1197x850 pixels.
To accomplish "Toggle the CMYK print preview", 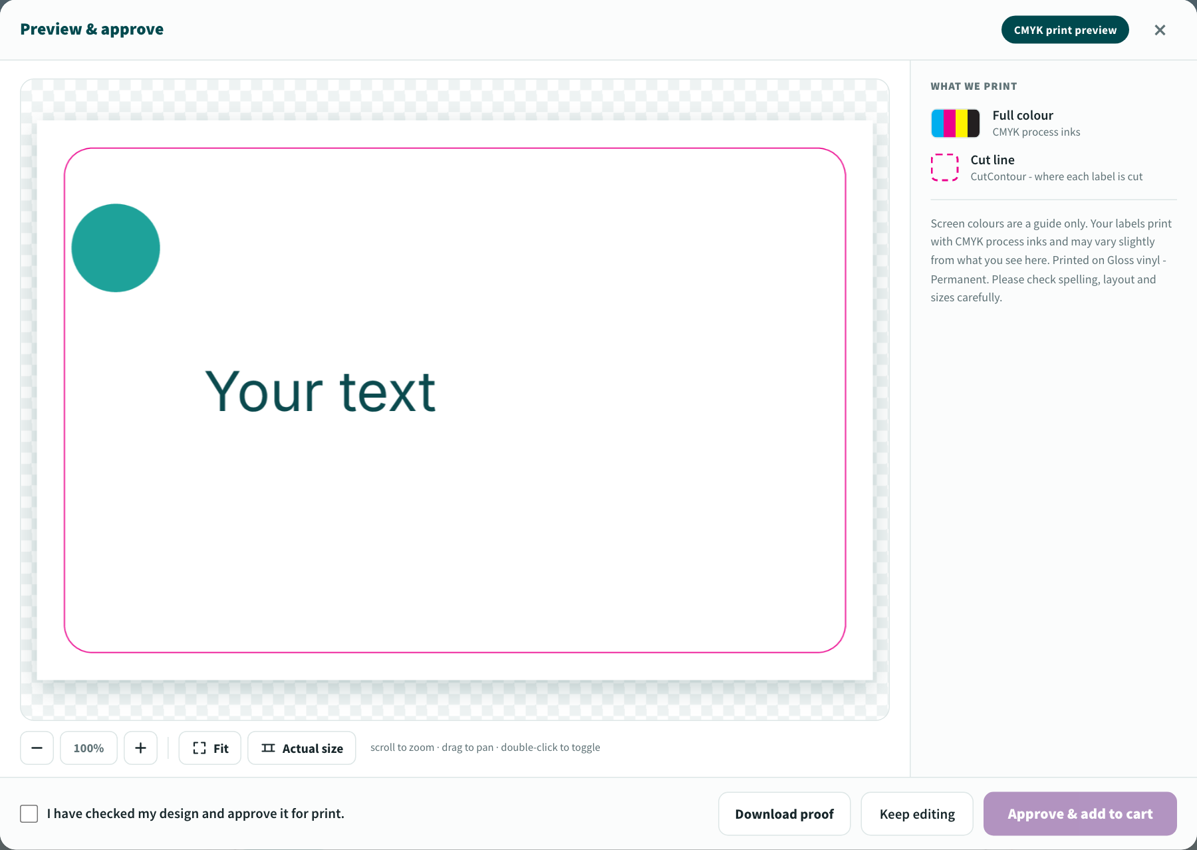I will tap(1065, 30).
